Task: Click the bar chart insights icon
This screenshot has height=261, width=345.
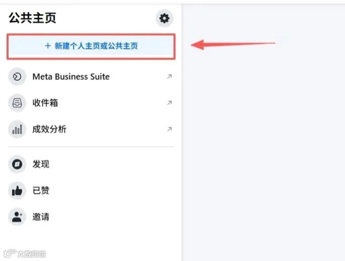Action: coord(17,129)
